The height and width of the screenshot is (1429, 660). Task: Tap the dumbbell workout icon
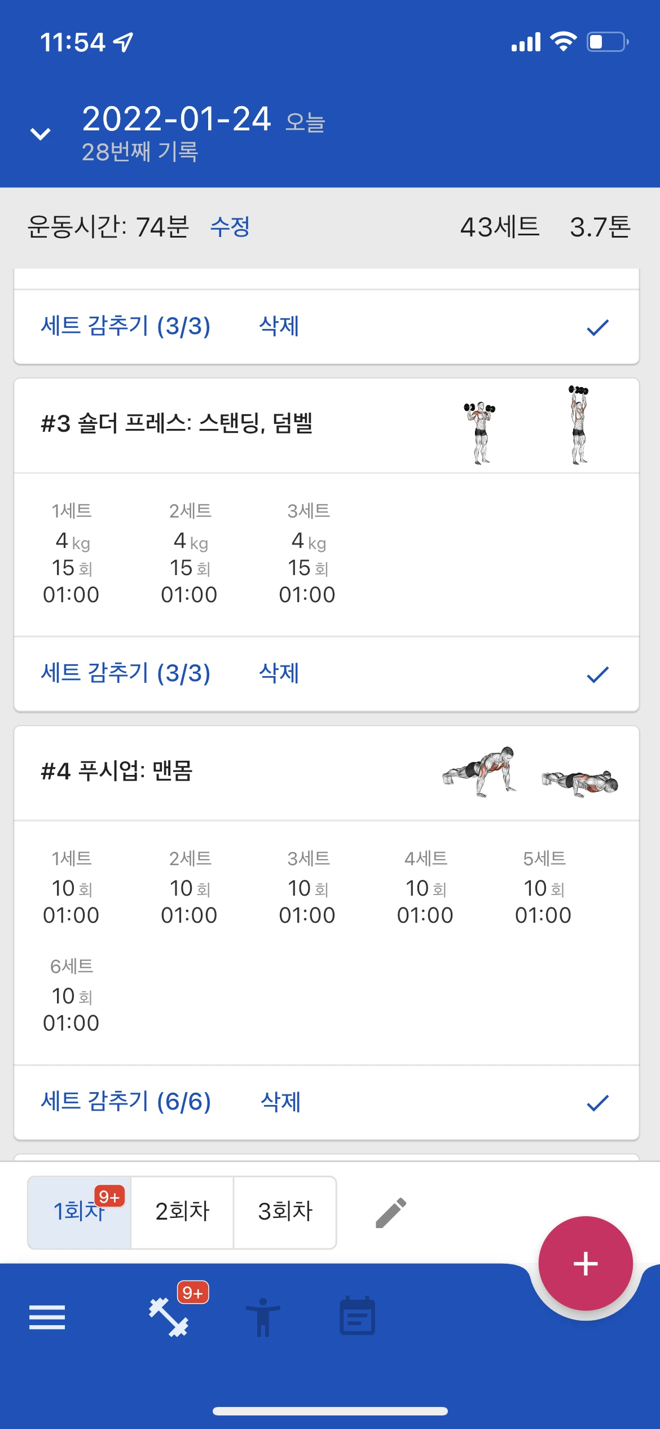coord(169,1317)
